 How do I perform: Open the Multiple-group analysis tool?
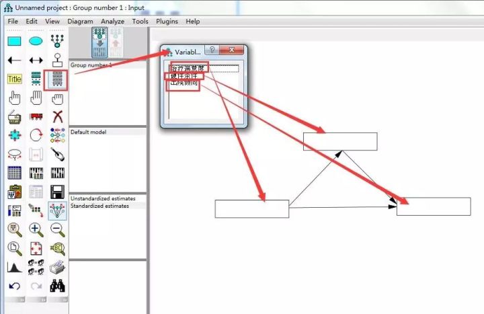click(36, 268)
